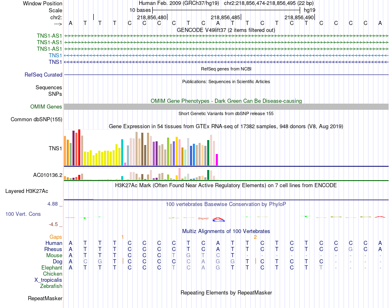Click the light-blue TNS1 transcript label
Image resolution: width=389 pixels, height=308 pixels.
55,55
